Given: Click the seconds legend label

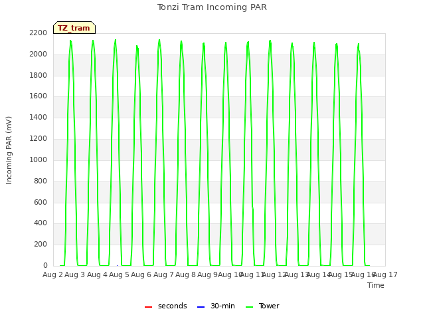Looking at the screenshot, I should pos(173,306).
